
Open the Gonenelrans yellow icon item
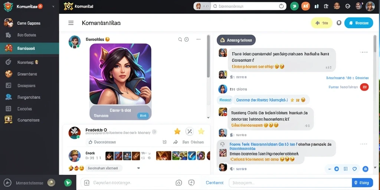[x=29, y=120]
